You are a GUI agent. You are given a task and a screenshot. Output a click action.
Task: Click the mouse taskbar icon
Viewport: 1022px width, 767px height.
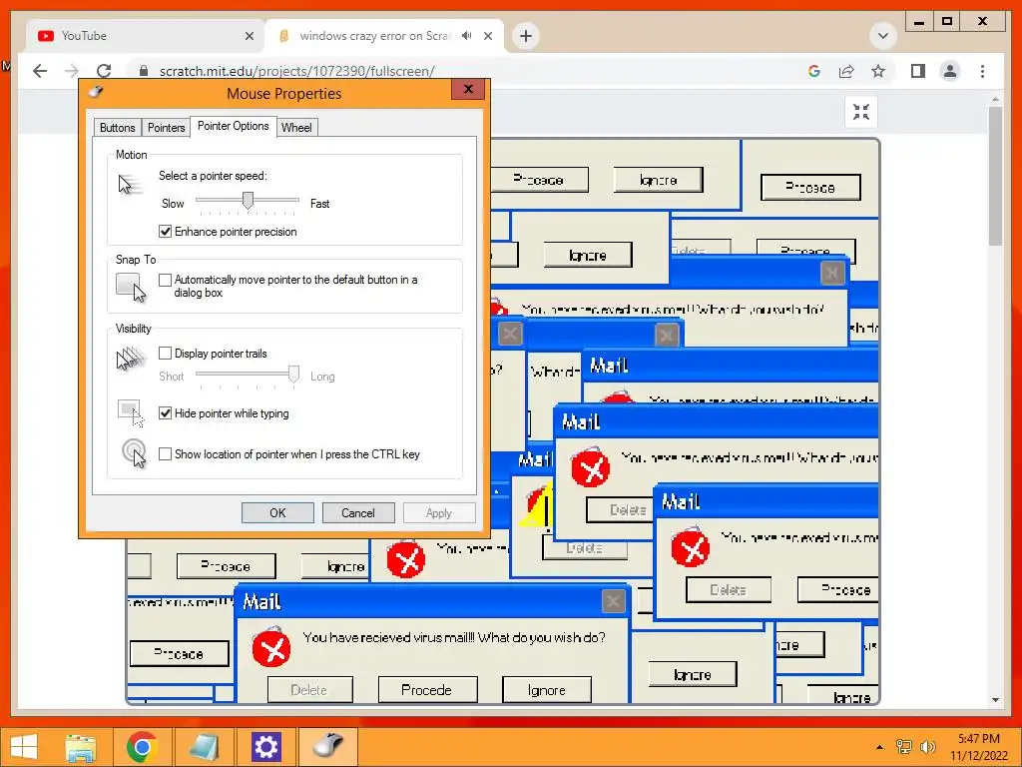(x=327, y=747)
